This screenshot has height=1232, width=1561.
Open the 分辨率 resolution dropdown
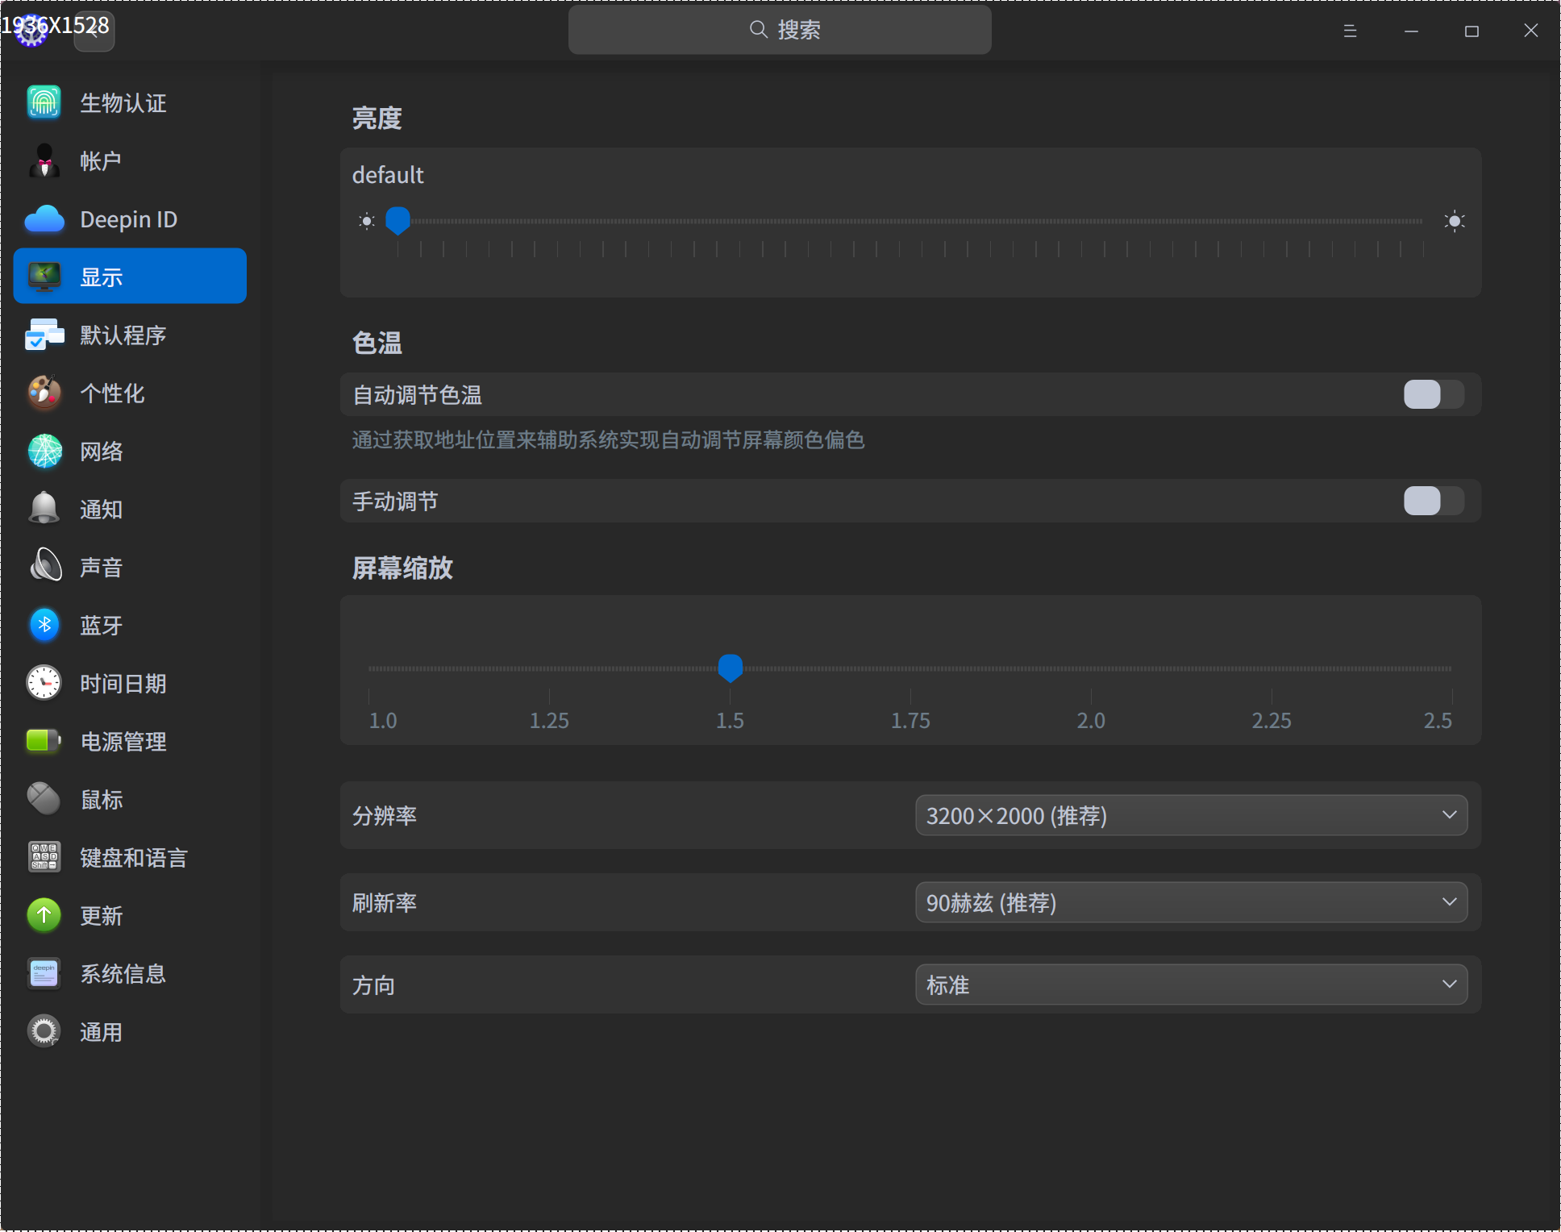pos(1191,815)
